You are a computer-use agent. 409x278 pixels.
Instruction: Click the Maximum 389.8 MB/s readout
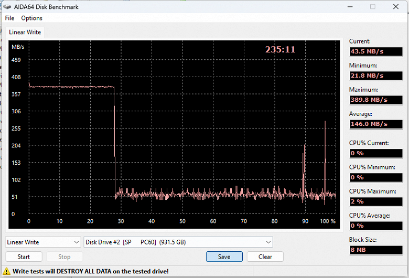(x=376, y=100)
